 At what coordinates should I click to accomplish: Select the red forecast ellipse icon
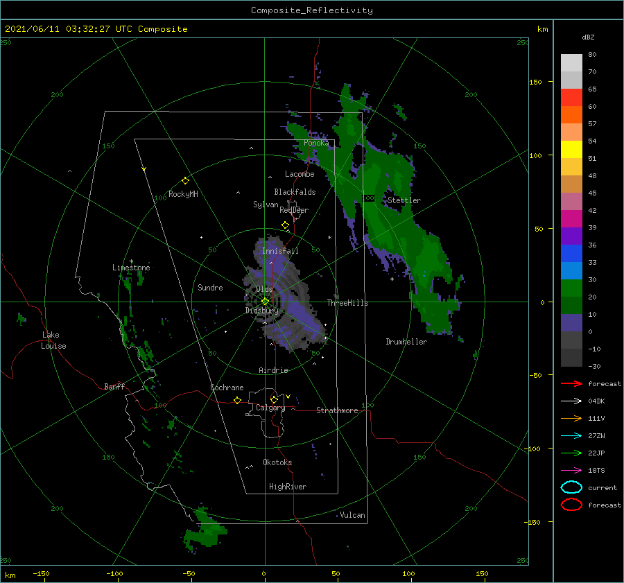point(571,505)
